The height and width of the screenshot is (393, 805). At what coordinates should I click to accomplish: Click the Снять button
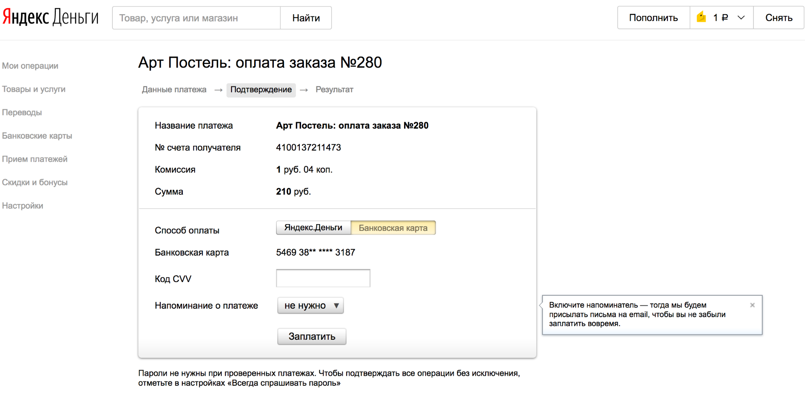(779, 18)
